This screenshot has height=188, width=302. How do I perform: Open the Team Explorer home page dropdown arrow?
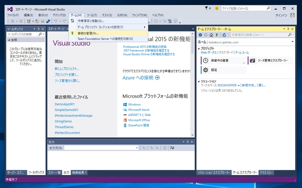[292, 42]
